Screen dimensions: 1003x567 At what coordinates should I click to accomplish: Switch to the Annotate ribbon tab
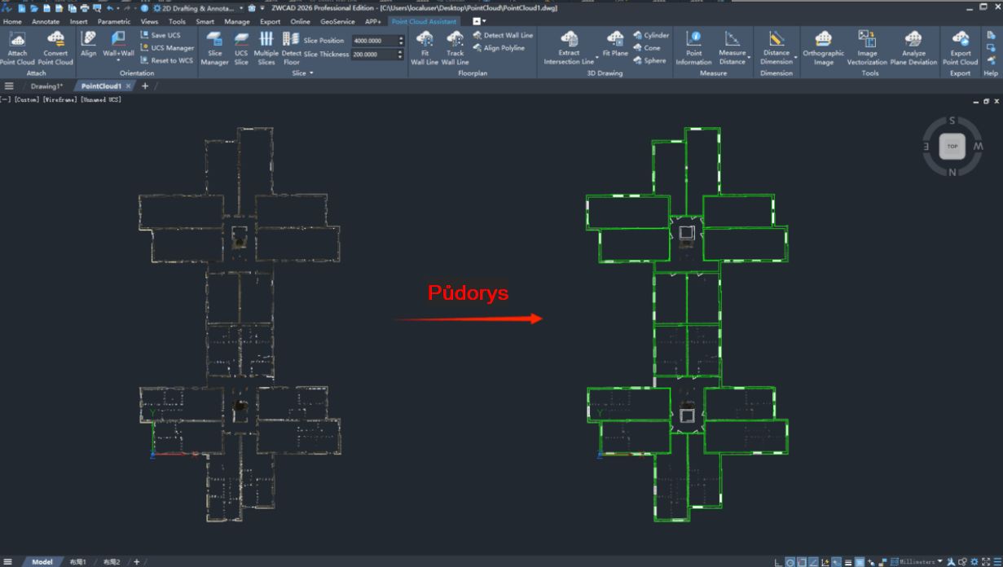coord(46,22)
